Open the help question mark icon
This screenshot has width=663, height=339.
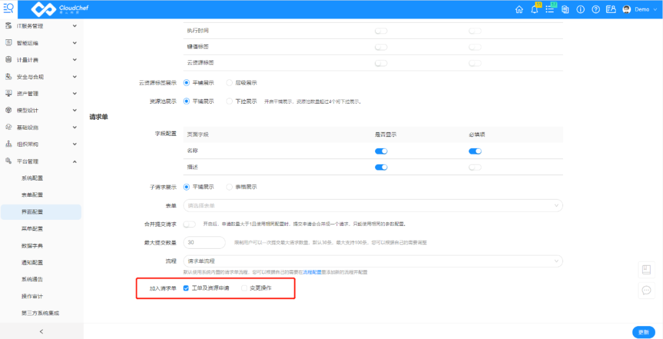point(595,10)
